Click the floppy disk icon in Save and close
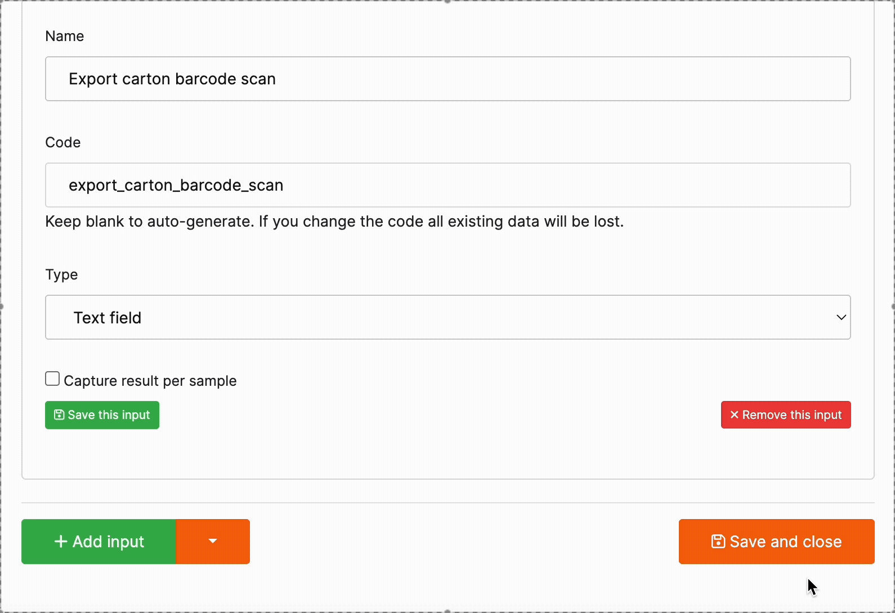The image size is (895, 613). pos(718,542)
